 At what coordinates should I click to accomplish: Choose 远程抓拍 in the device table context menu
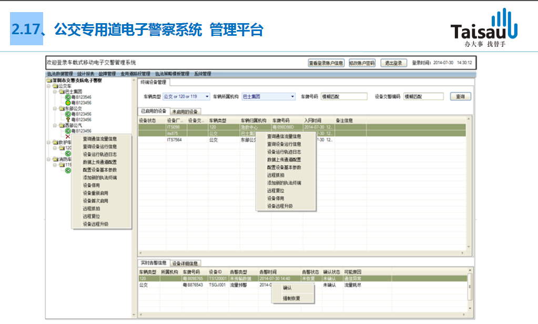(276, 175)
